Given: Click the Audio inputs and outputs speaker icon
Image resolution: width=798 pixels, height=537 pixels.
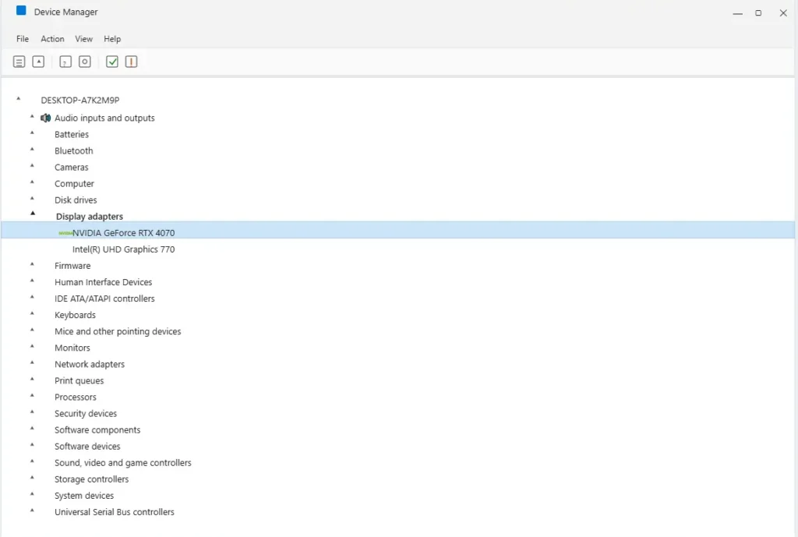Looking at the screenshot, I should point(45,118).
